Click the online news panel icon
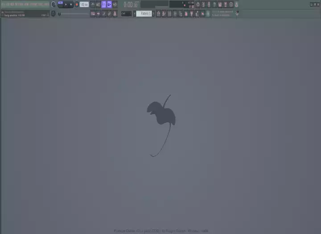 point(237,13)
